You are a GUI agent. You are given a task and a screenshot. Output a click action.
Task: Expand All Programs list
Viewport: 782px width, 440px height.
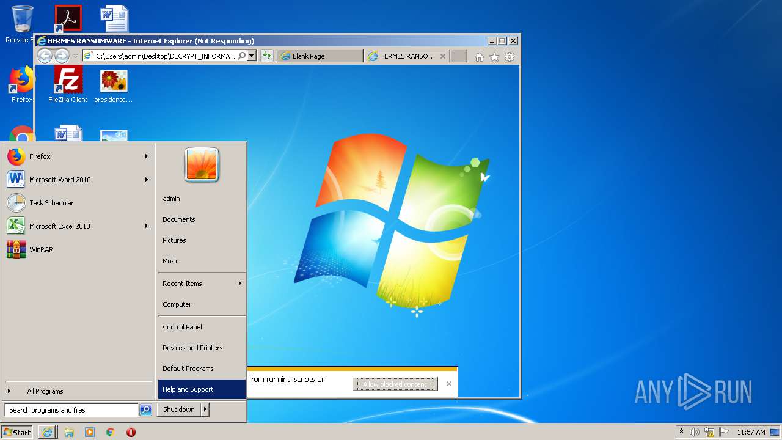coord(78,391)
